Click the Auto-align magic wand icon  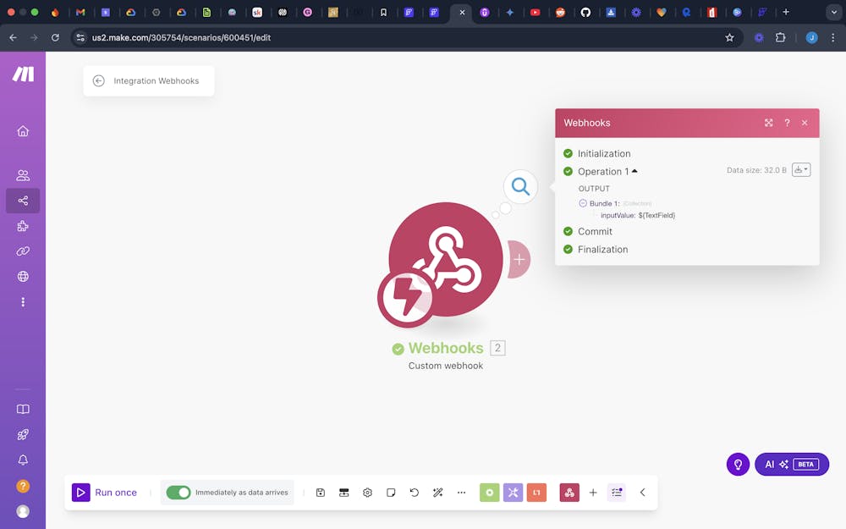click(437, 493)
